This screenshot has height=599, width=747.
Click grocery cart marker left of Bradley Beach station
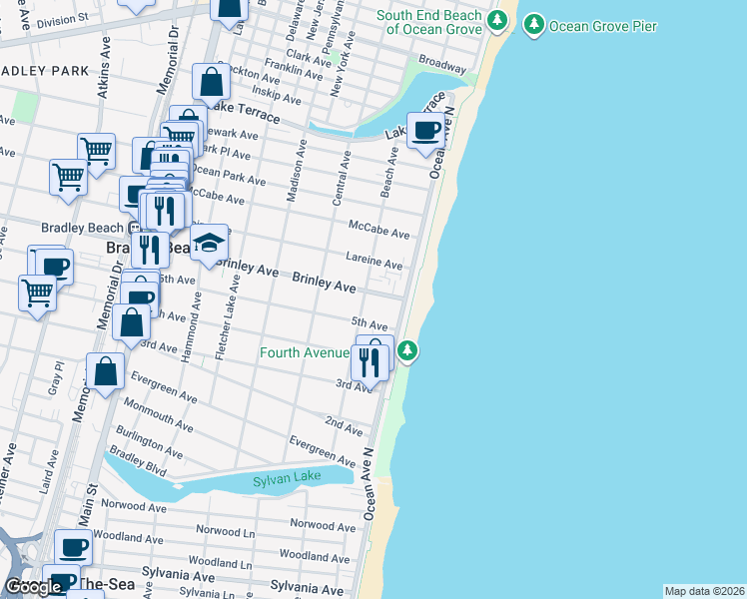click(68, 179)
